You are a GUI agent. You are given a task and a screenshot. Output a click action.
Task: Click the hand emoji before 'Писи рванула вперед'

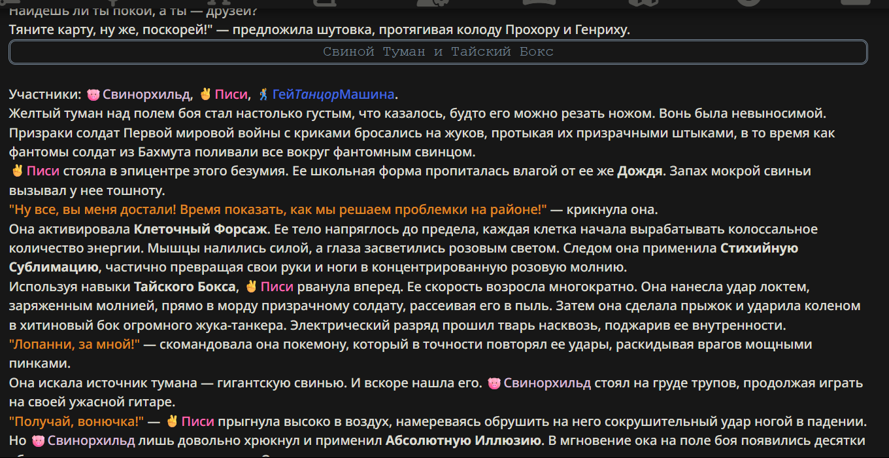tap(251, 287)
